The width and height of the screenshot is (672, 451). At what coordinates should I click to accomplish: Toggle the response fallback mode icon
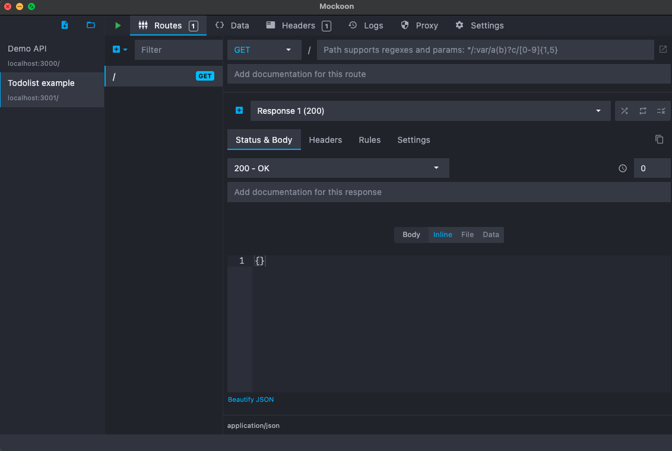pyautogui.click(x=661, y=111)
